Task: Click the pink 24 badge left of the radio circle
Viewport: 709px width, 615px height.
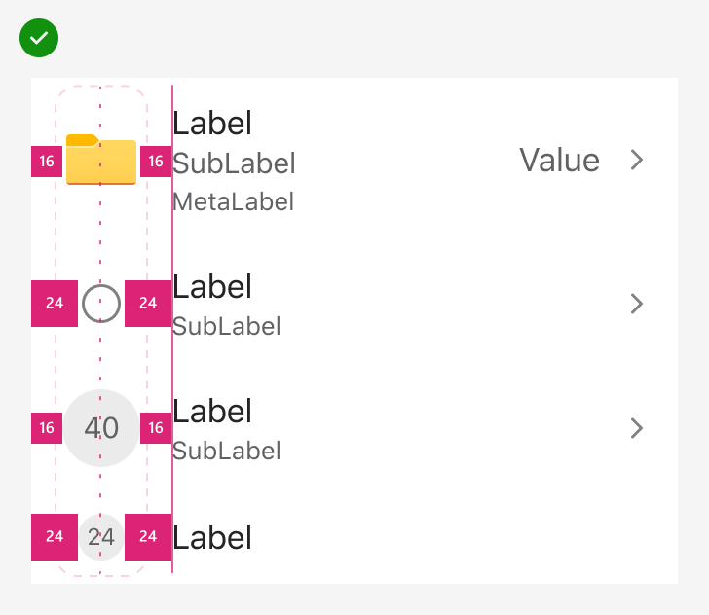Action: pyautogui.click(x=55, y=304)
